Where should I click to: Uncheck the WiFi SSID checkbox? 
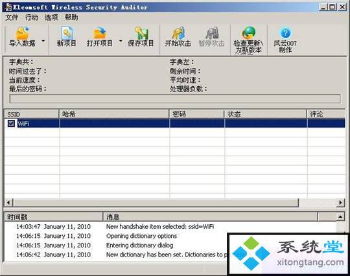point(11,123)
